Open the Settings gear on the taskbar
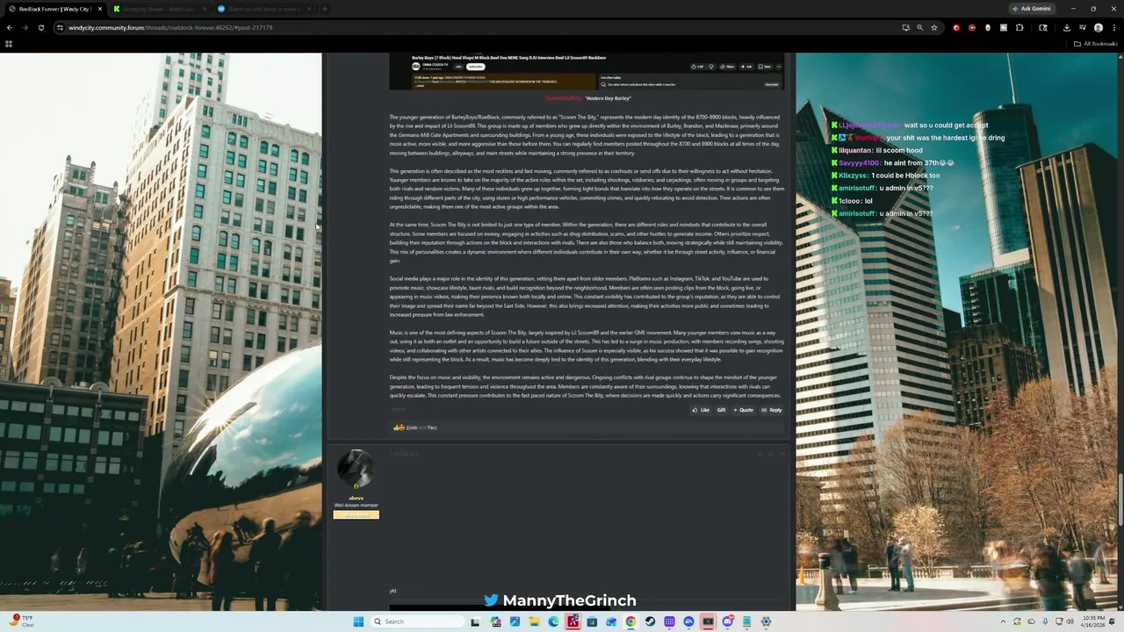Image resolution: width=1124 pixels, height=632 pixels. coord(766,621)
